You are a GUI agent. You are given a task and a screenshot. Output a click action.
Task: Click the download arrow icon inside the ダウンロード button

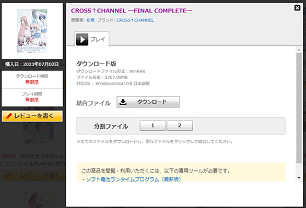pos(123,102)
